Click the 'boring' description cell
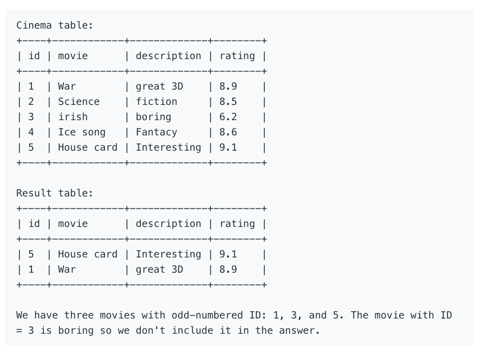 click(x=154, y=117)
